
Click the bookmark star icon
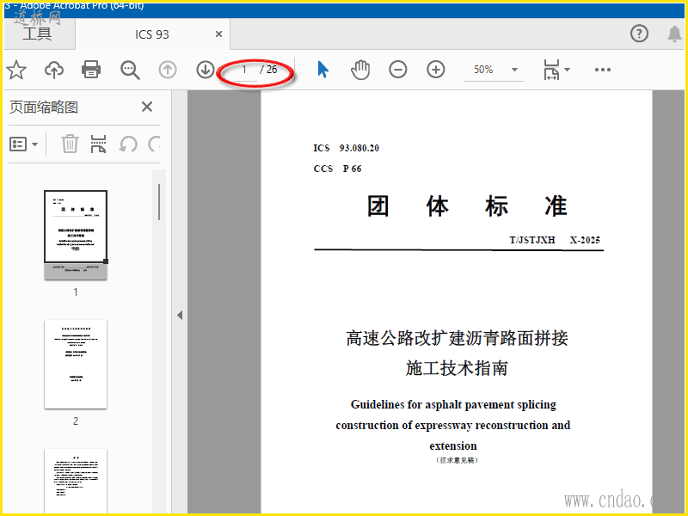(16, 70)
